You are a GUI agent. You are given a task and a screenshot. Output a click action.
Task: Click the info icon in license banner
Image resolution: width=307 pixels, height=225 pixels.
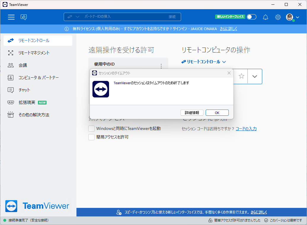67,29
